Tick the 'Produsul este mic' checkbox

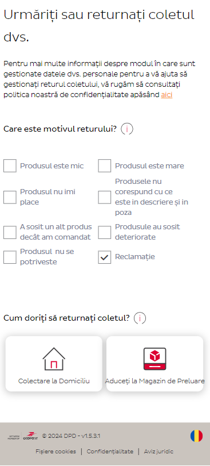coord(10,166)
